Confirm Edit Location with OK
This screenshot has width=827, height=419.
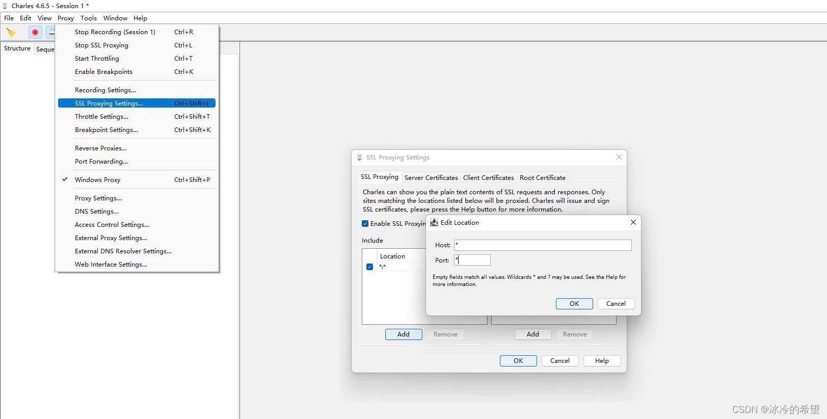[x=574, y=304]
